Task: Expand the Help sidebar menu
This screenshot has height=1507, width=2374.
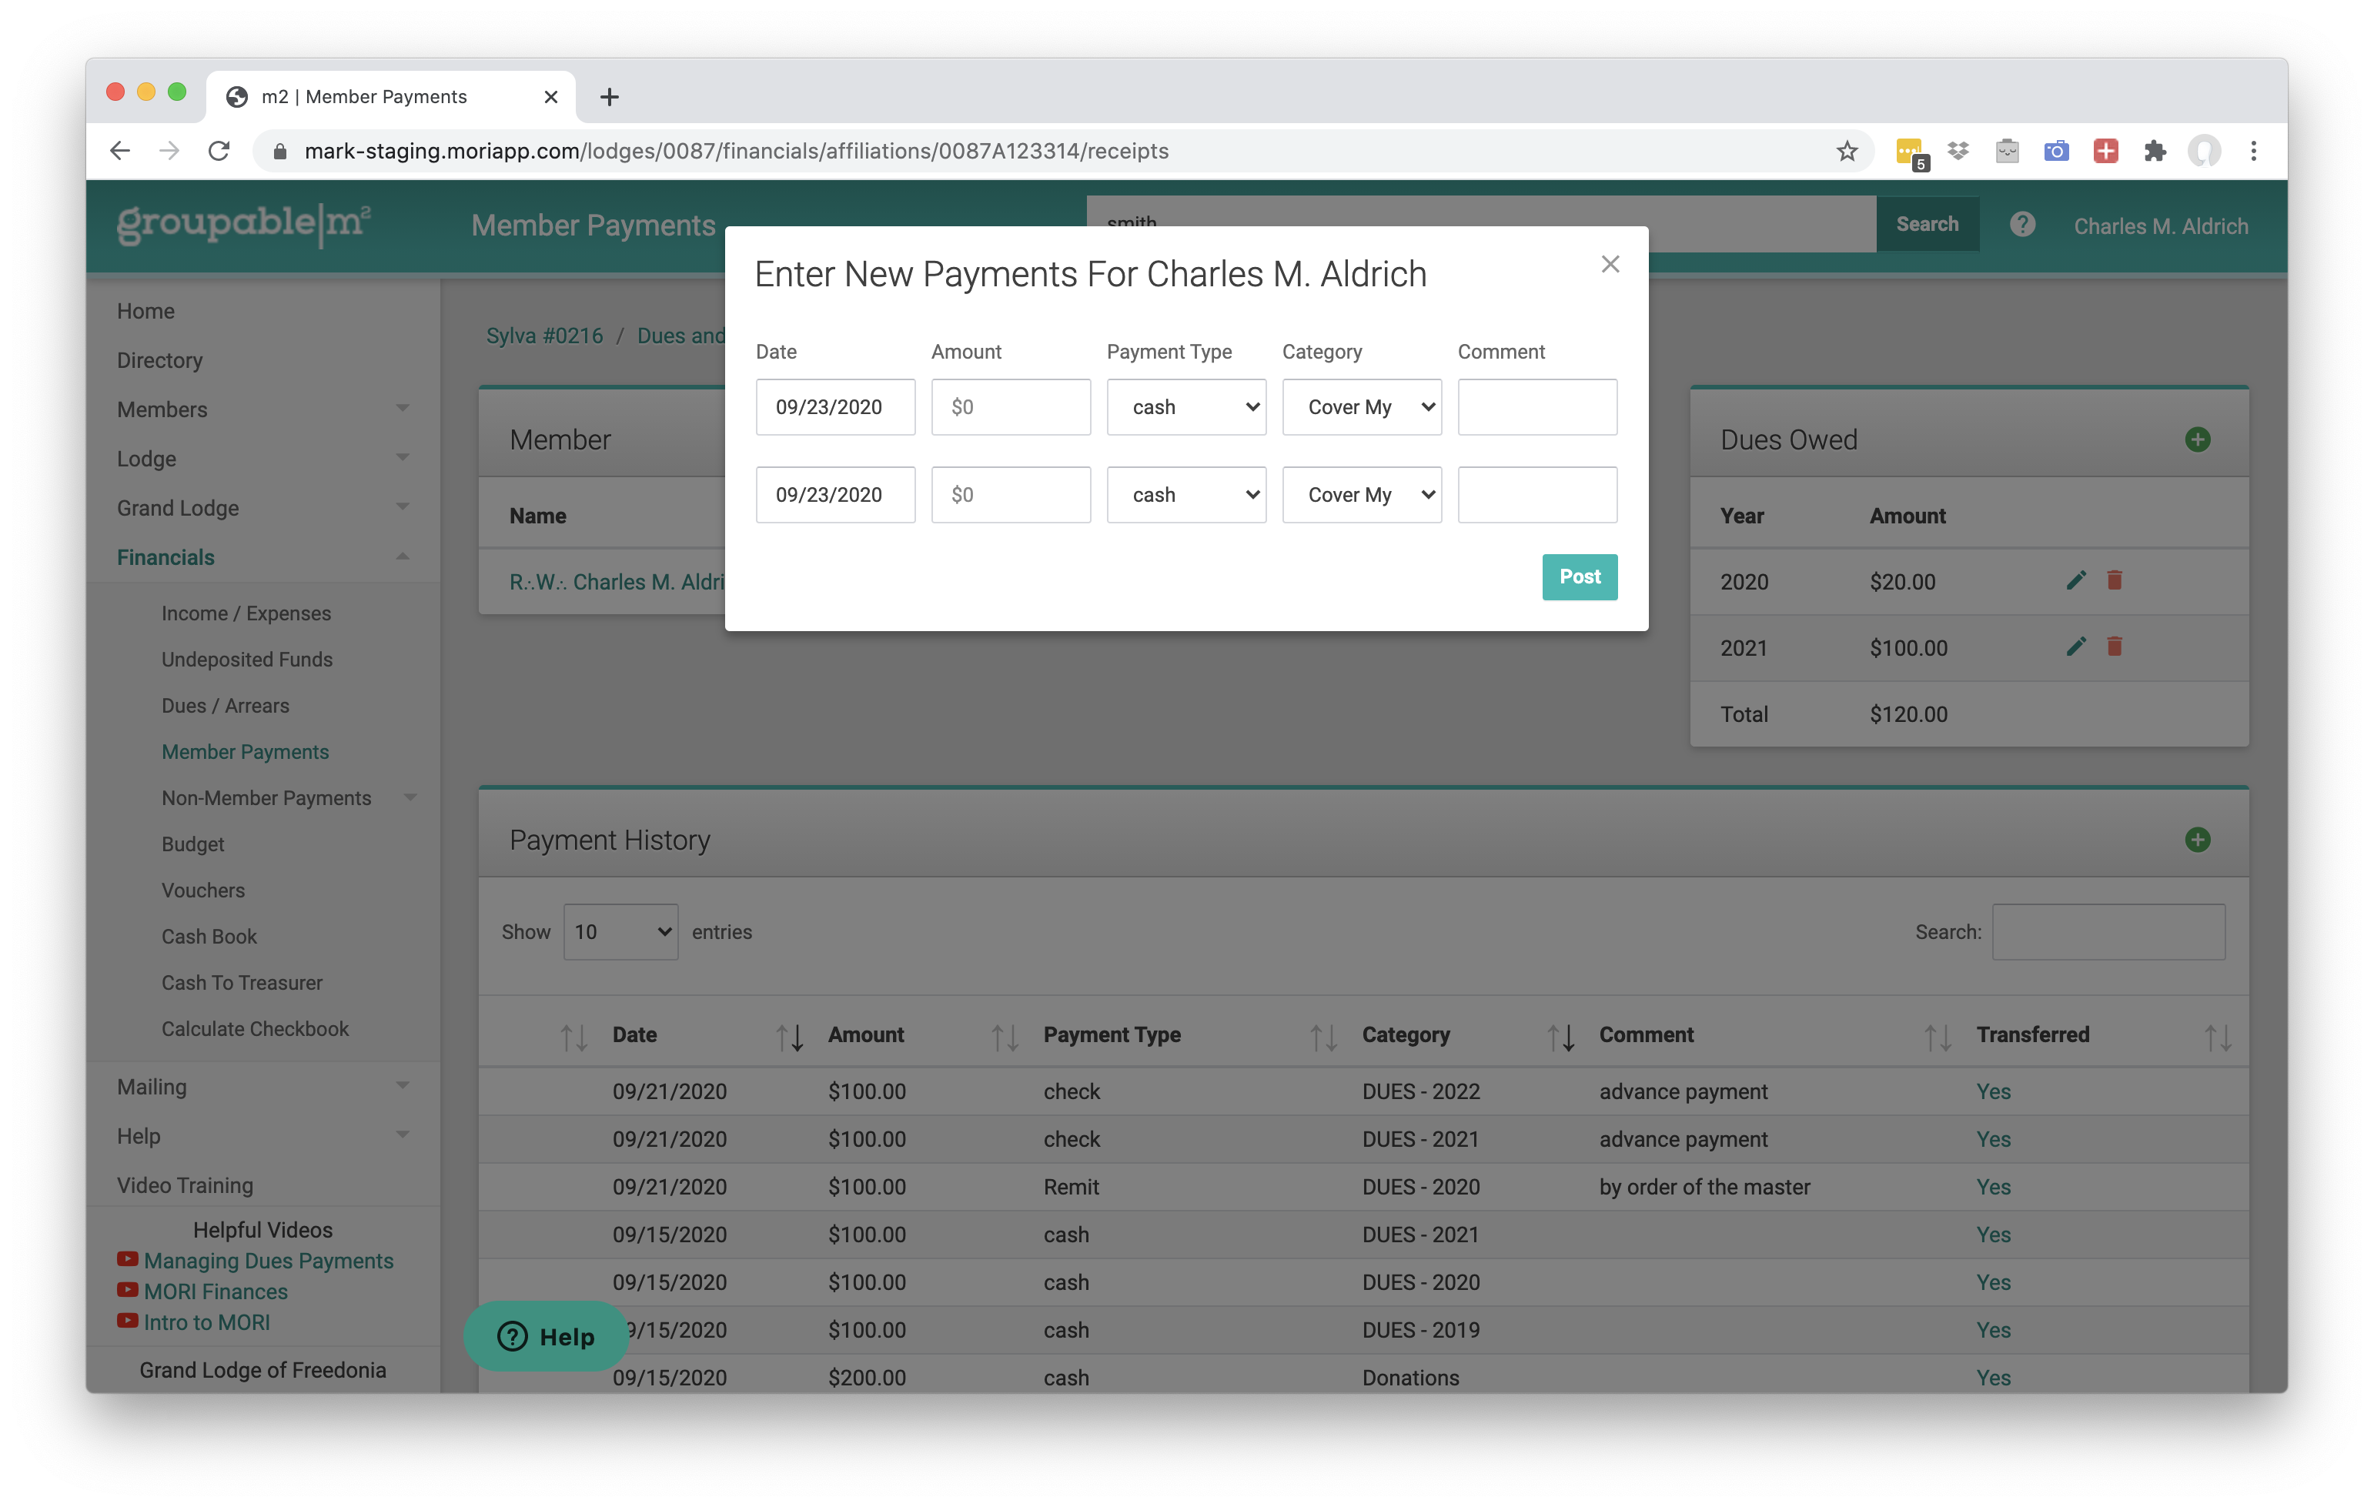Action: coord(262,1137)
